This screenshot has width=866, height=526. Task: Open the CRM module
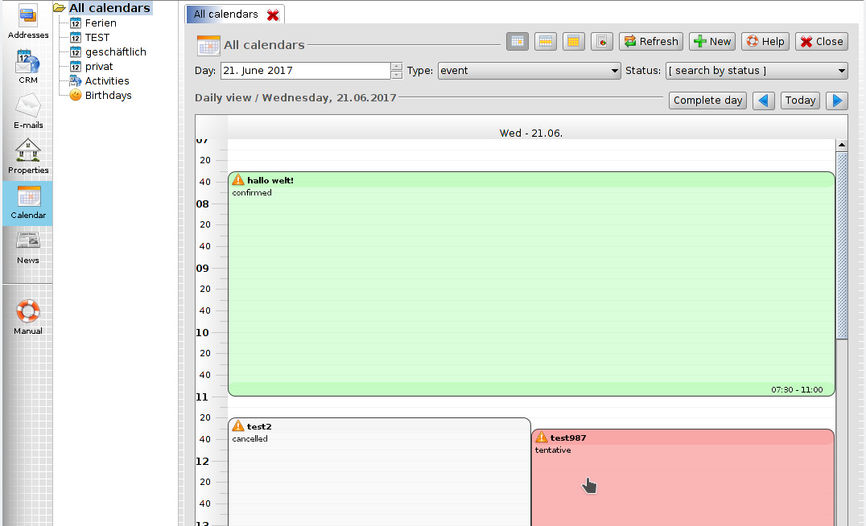click(28, 66)
